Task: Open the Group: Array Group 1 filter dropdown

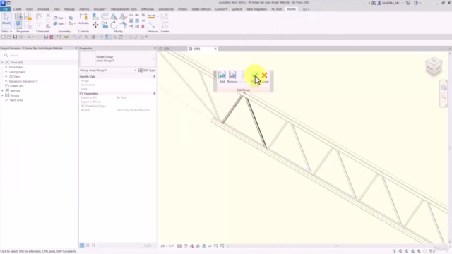Action: [x=135, y=71]
